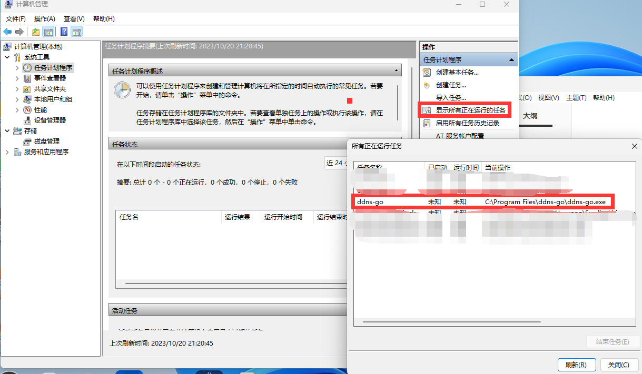Viewport: 642px width, 374px height.
Task: Click the 运行开始时间 column header
Action: point(287,217)
